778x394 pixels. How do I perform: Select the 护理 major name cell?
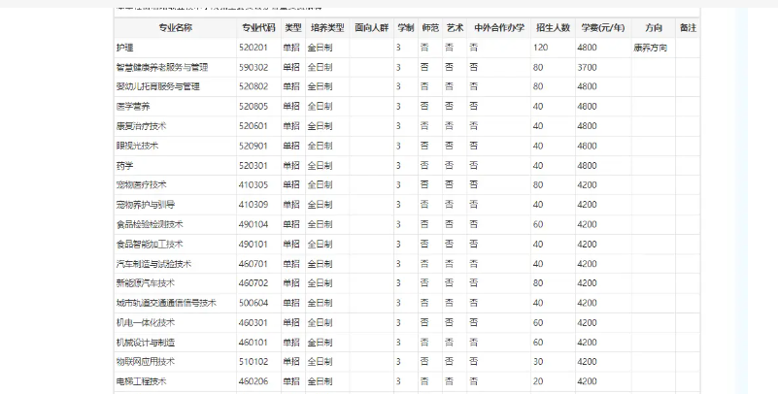click(x=124, y=48)
